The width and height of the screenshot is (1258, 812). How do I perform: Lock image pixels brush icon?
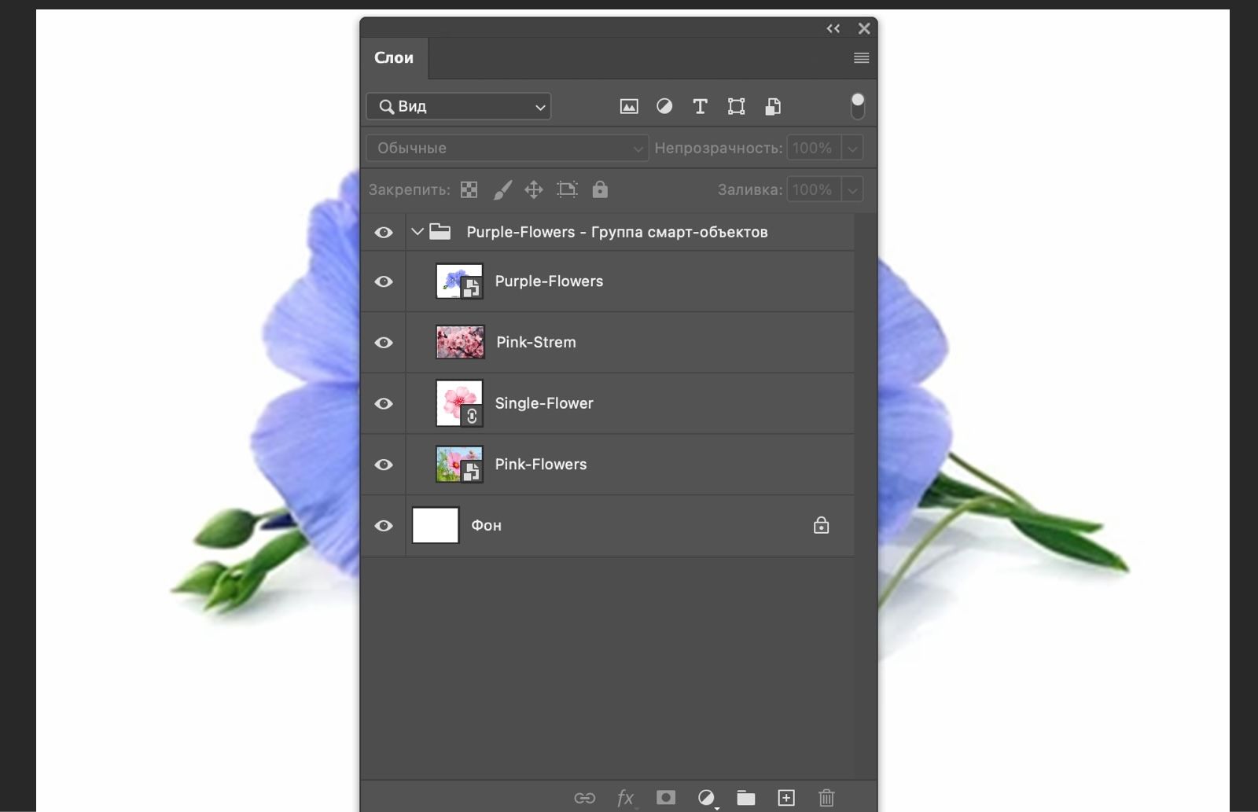pyautogui.click(x=502, y=189)
